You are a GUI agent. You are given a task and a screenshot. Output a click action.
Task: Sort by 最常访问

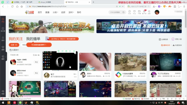(x=165, y=45)
